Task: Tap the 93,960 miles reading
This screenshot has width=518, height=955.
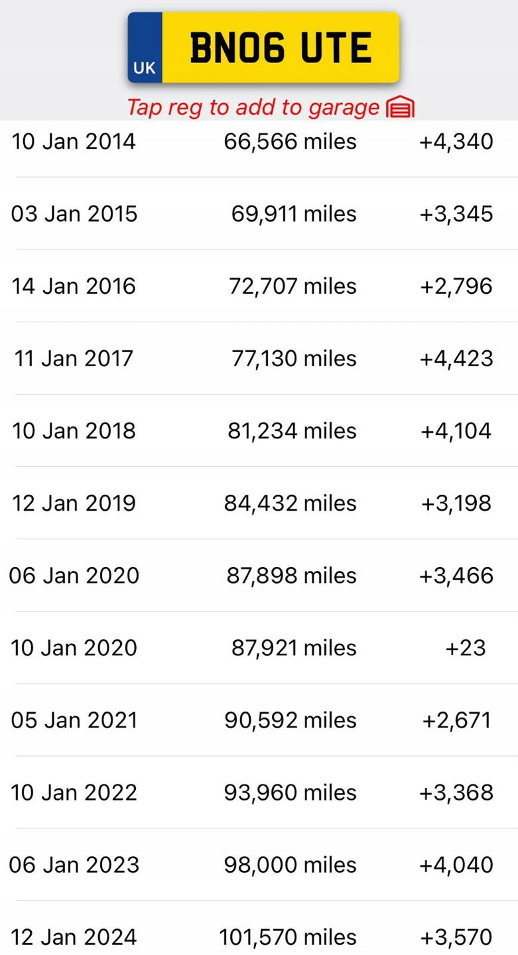Action: coord(291,792)
